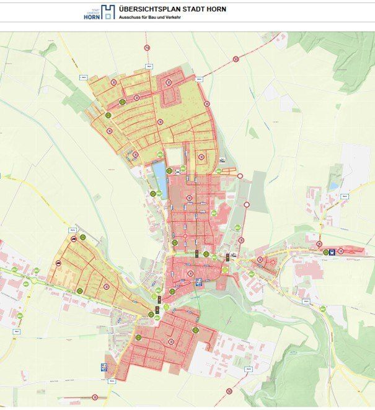
Task: Click the light green icon with the highlighted square east of old town
Action: coord(225,270)
